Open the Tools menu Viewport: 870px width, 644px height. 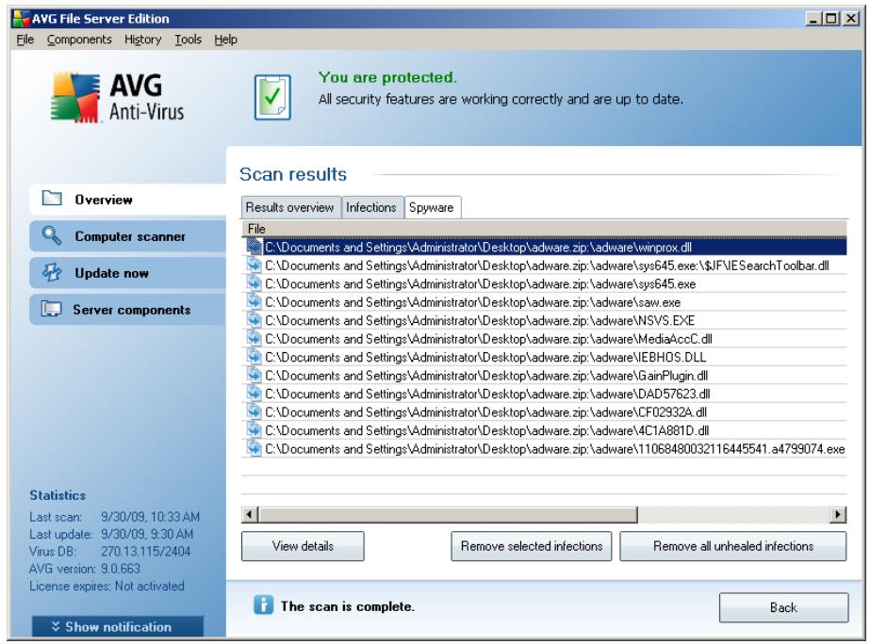189,40
